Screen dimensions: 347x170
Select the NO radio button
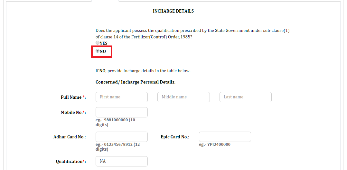pyautogui.click(x=97, y=51)
